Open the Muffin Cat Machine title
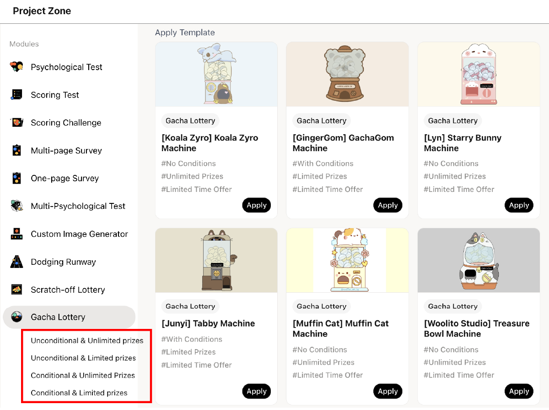Screen dimensions: 549x410 pyautogui.click(x=340, y=328)
